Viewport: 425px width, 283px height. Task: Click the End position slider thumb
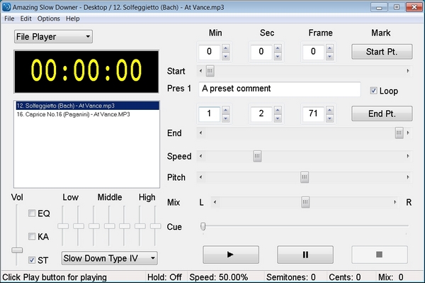[x=399, y=133]
